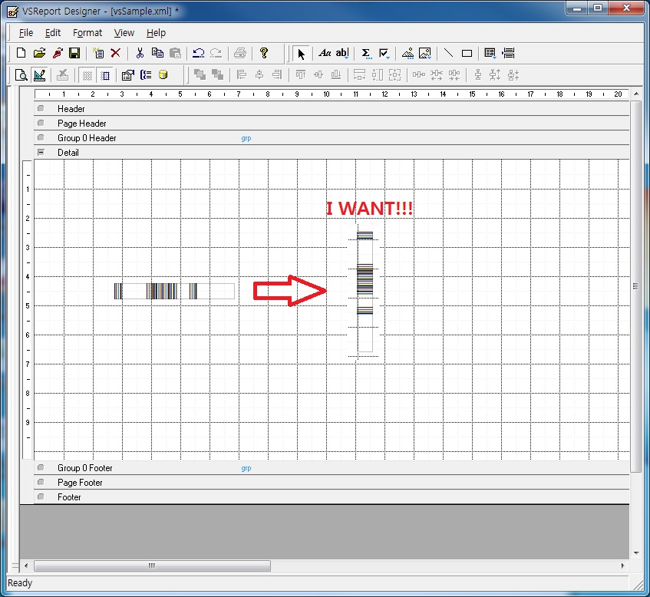Expand the Header section
The image size is (650, 597).
click(41, 109)
